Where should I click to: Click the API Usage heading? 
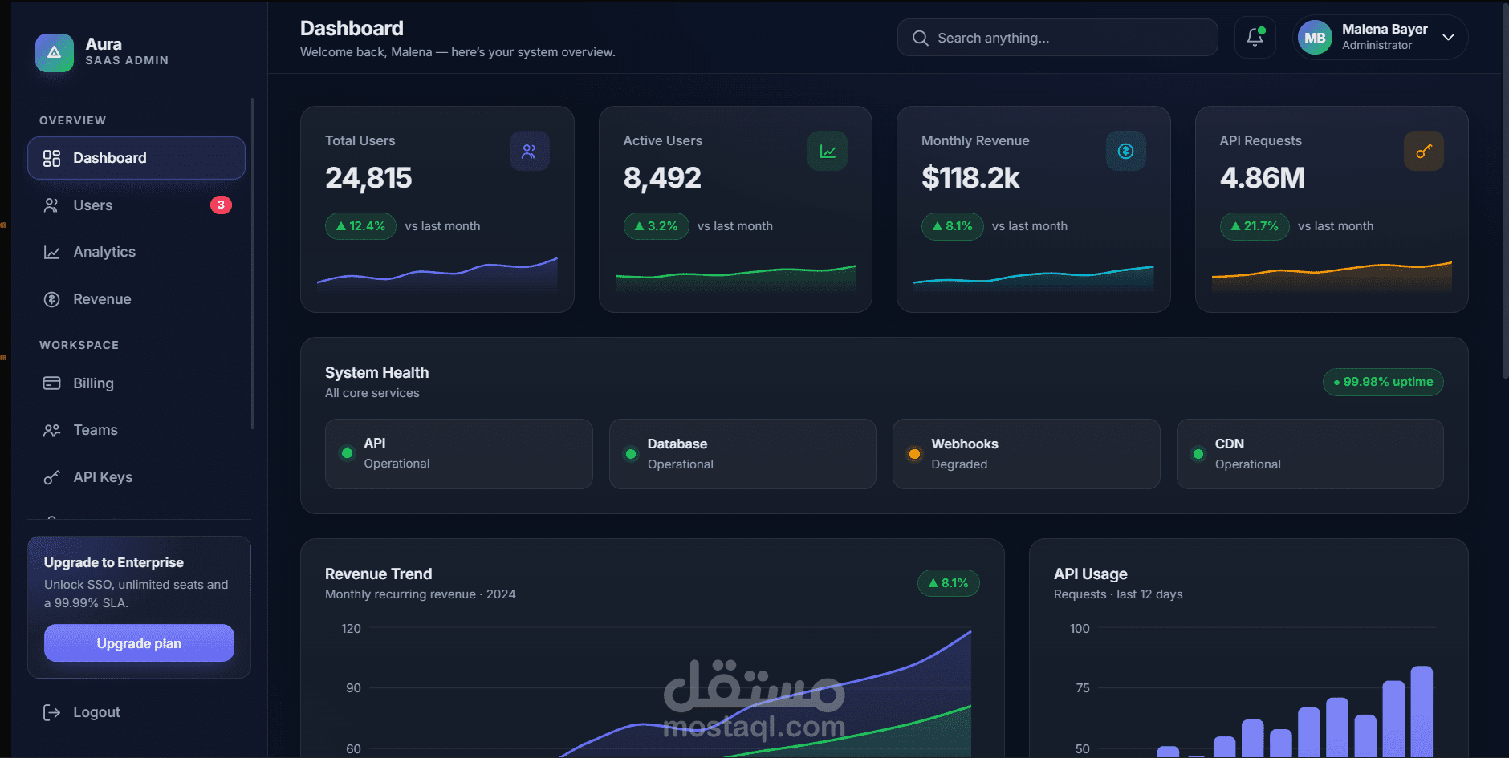[1090, 574]
